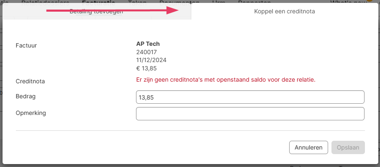Switch to the Betaling toevoegen tab
The image size is (380, 167).
[x=96, y=12]
